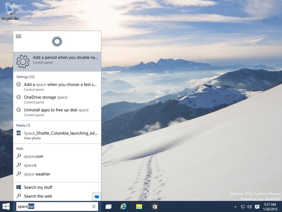Click the blue feedback chat icon
282x212 pixels.
[x=97, y=197]
